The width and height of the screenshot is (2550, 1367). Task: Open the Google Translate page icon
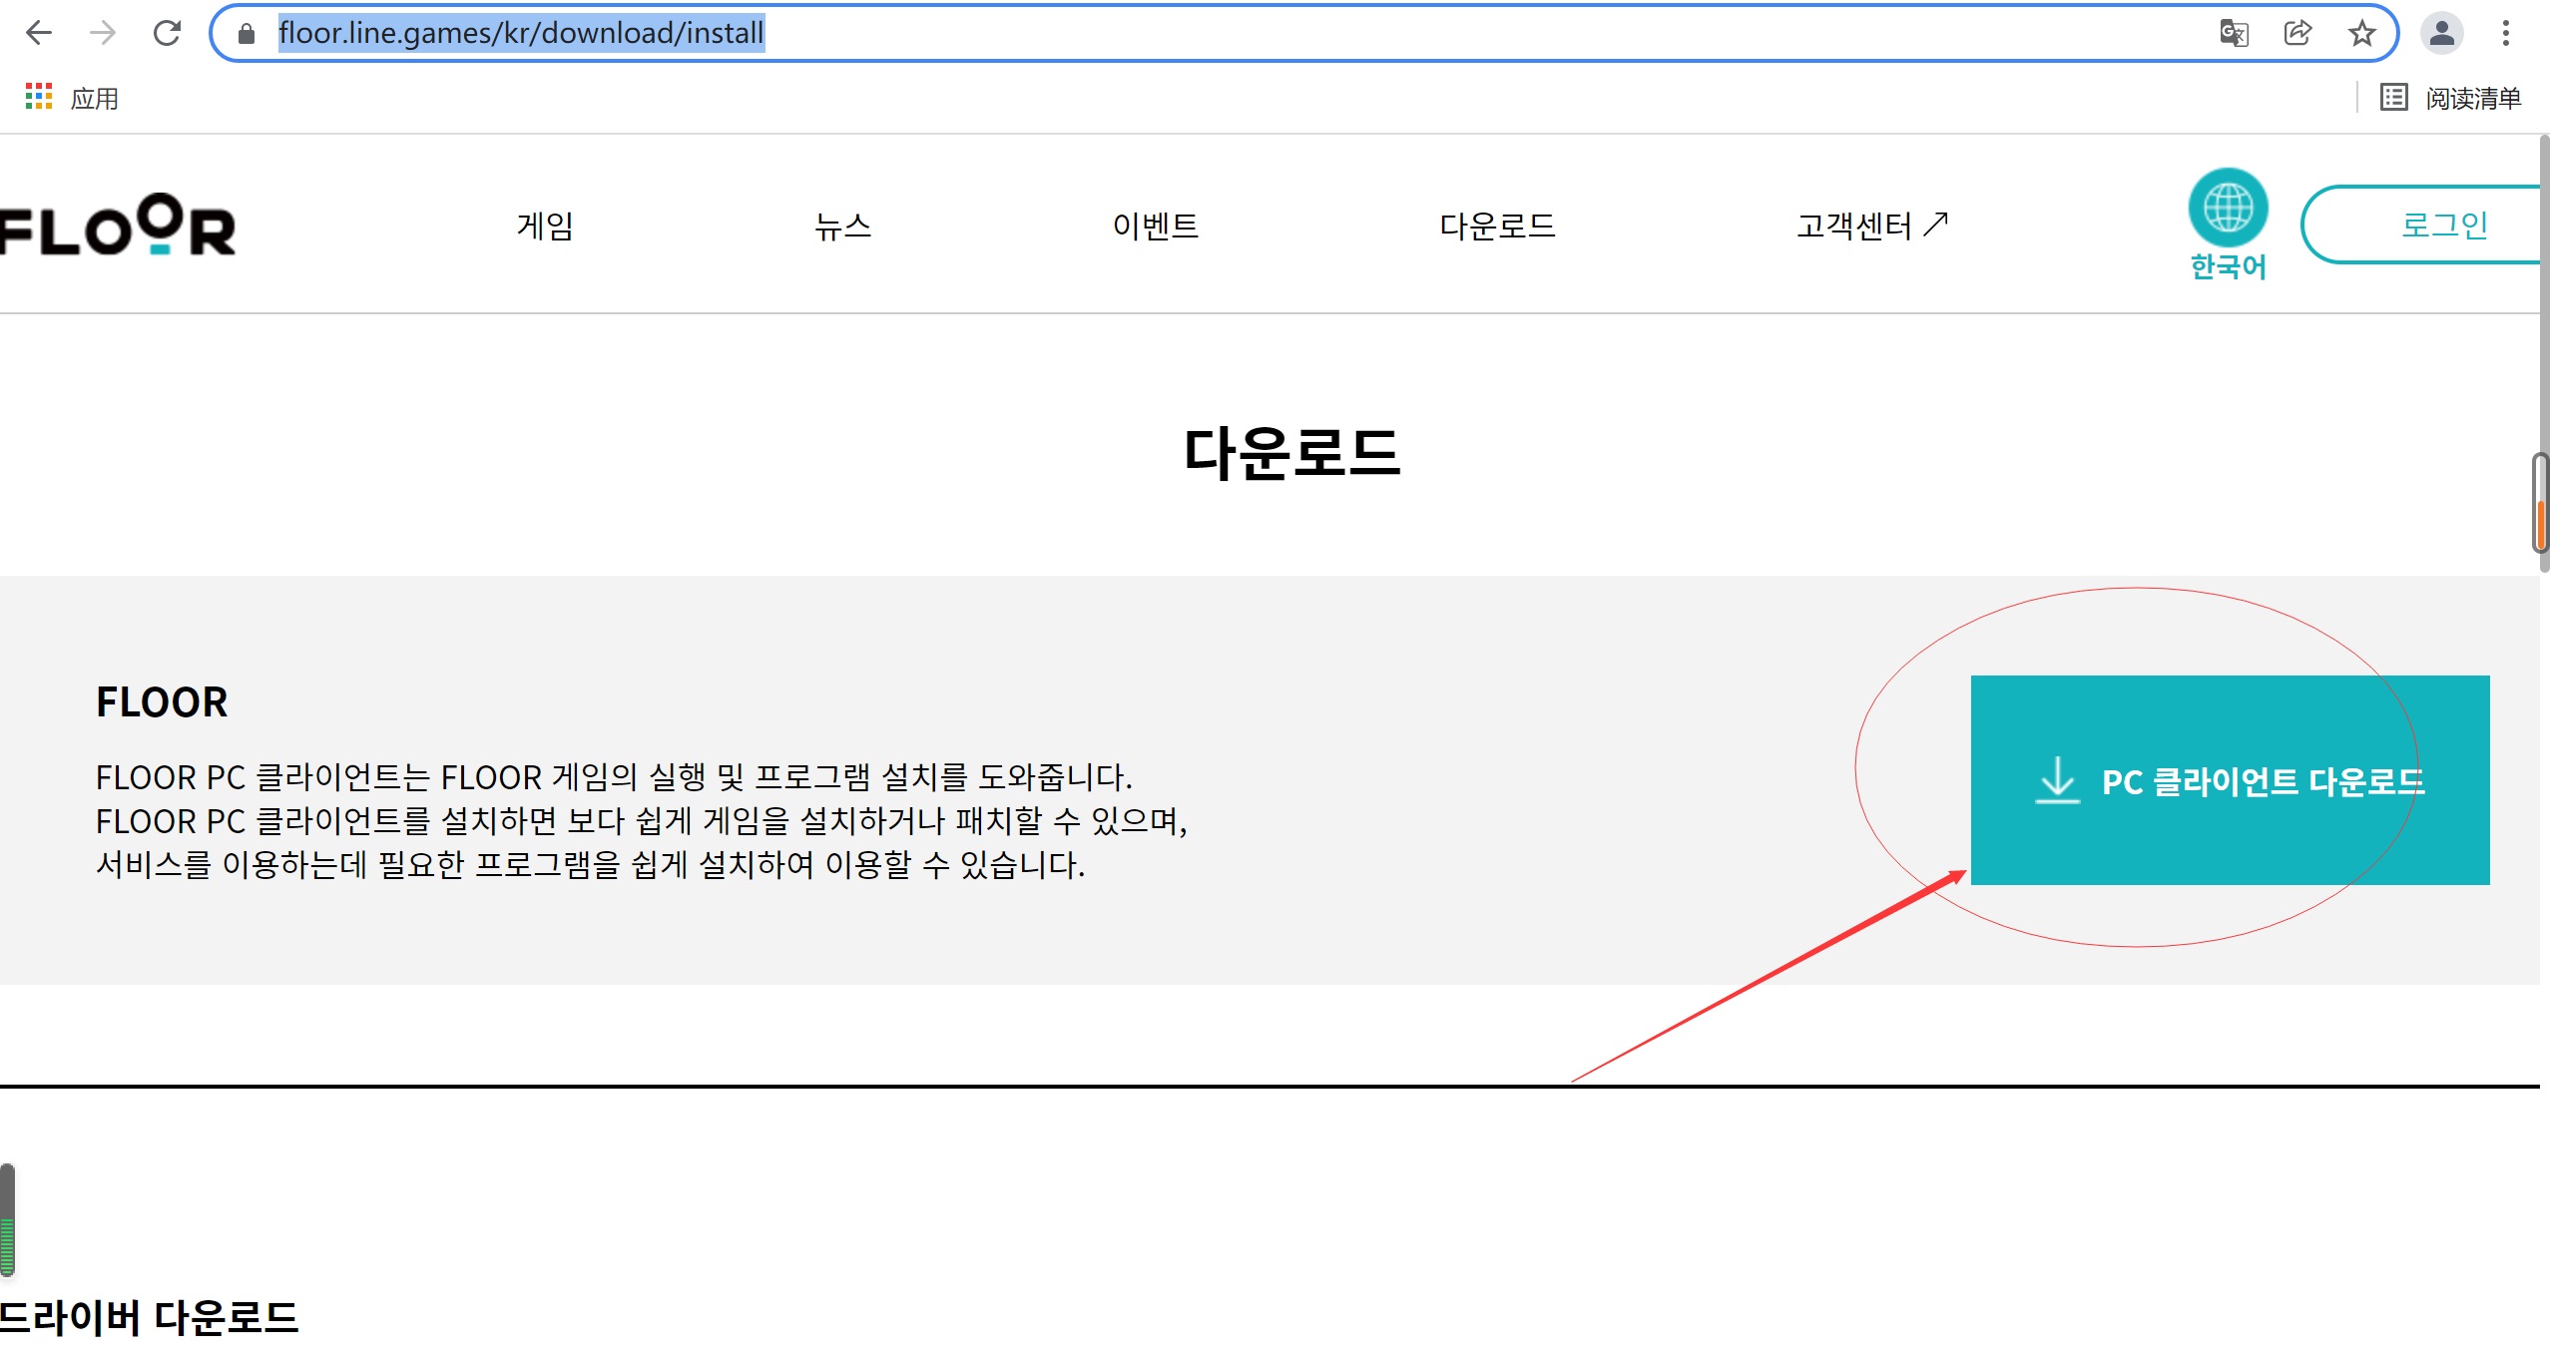[x=2233, y=33]
